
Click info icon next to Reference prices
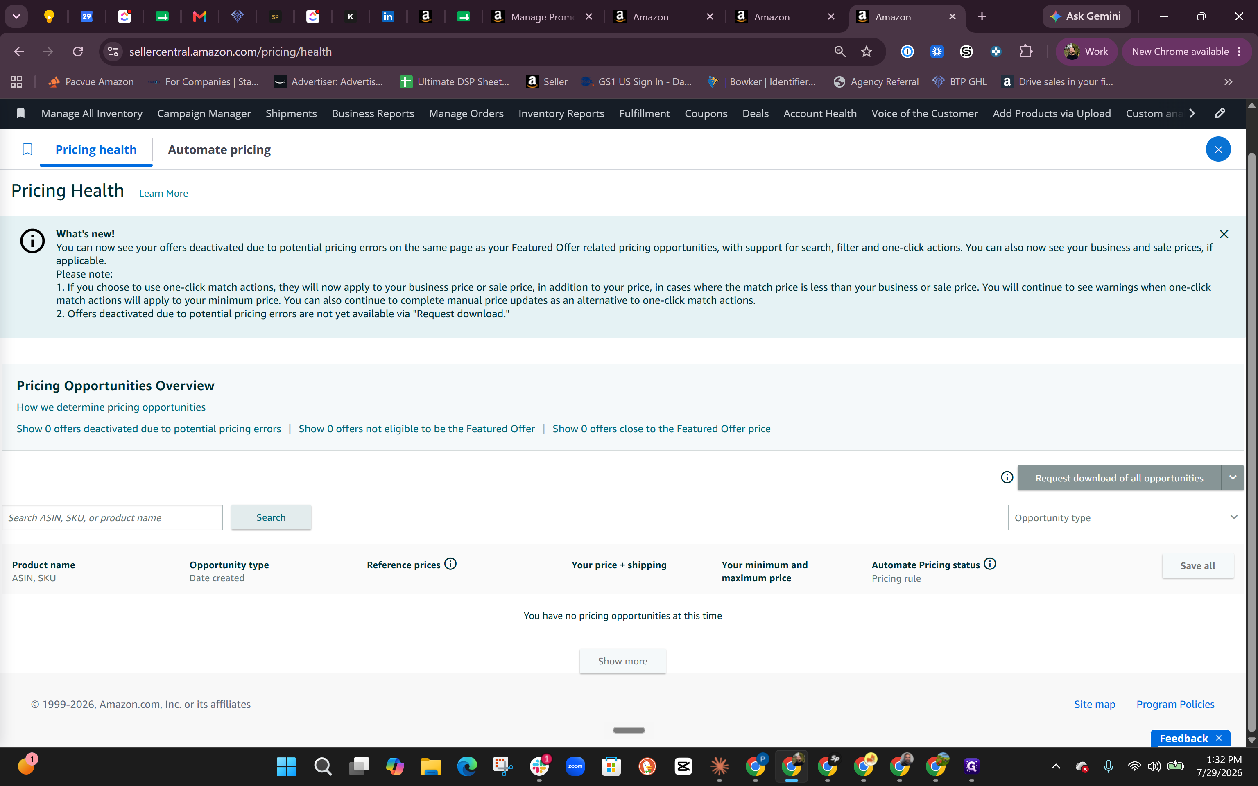tap(451, 564)
